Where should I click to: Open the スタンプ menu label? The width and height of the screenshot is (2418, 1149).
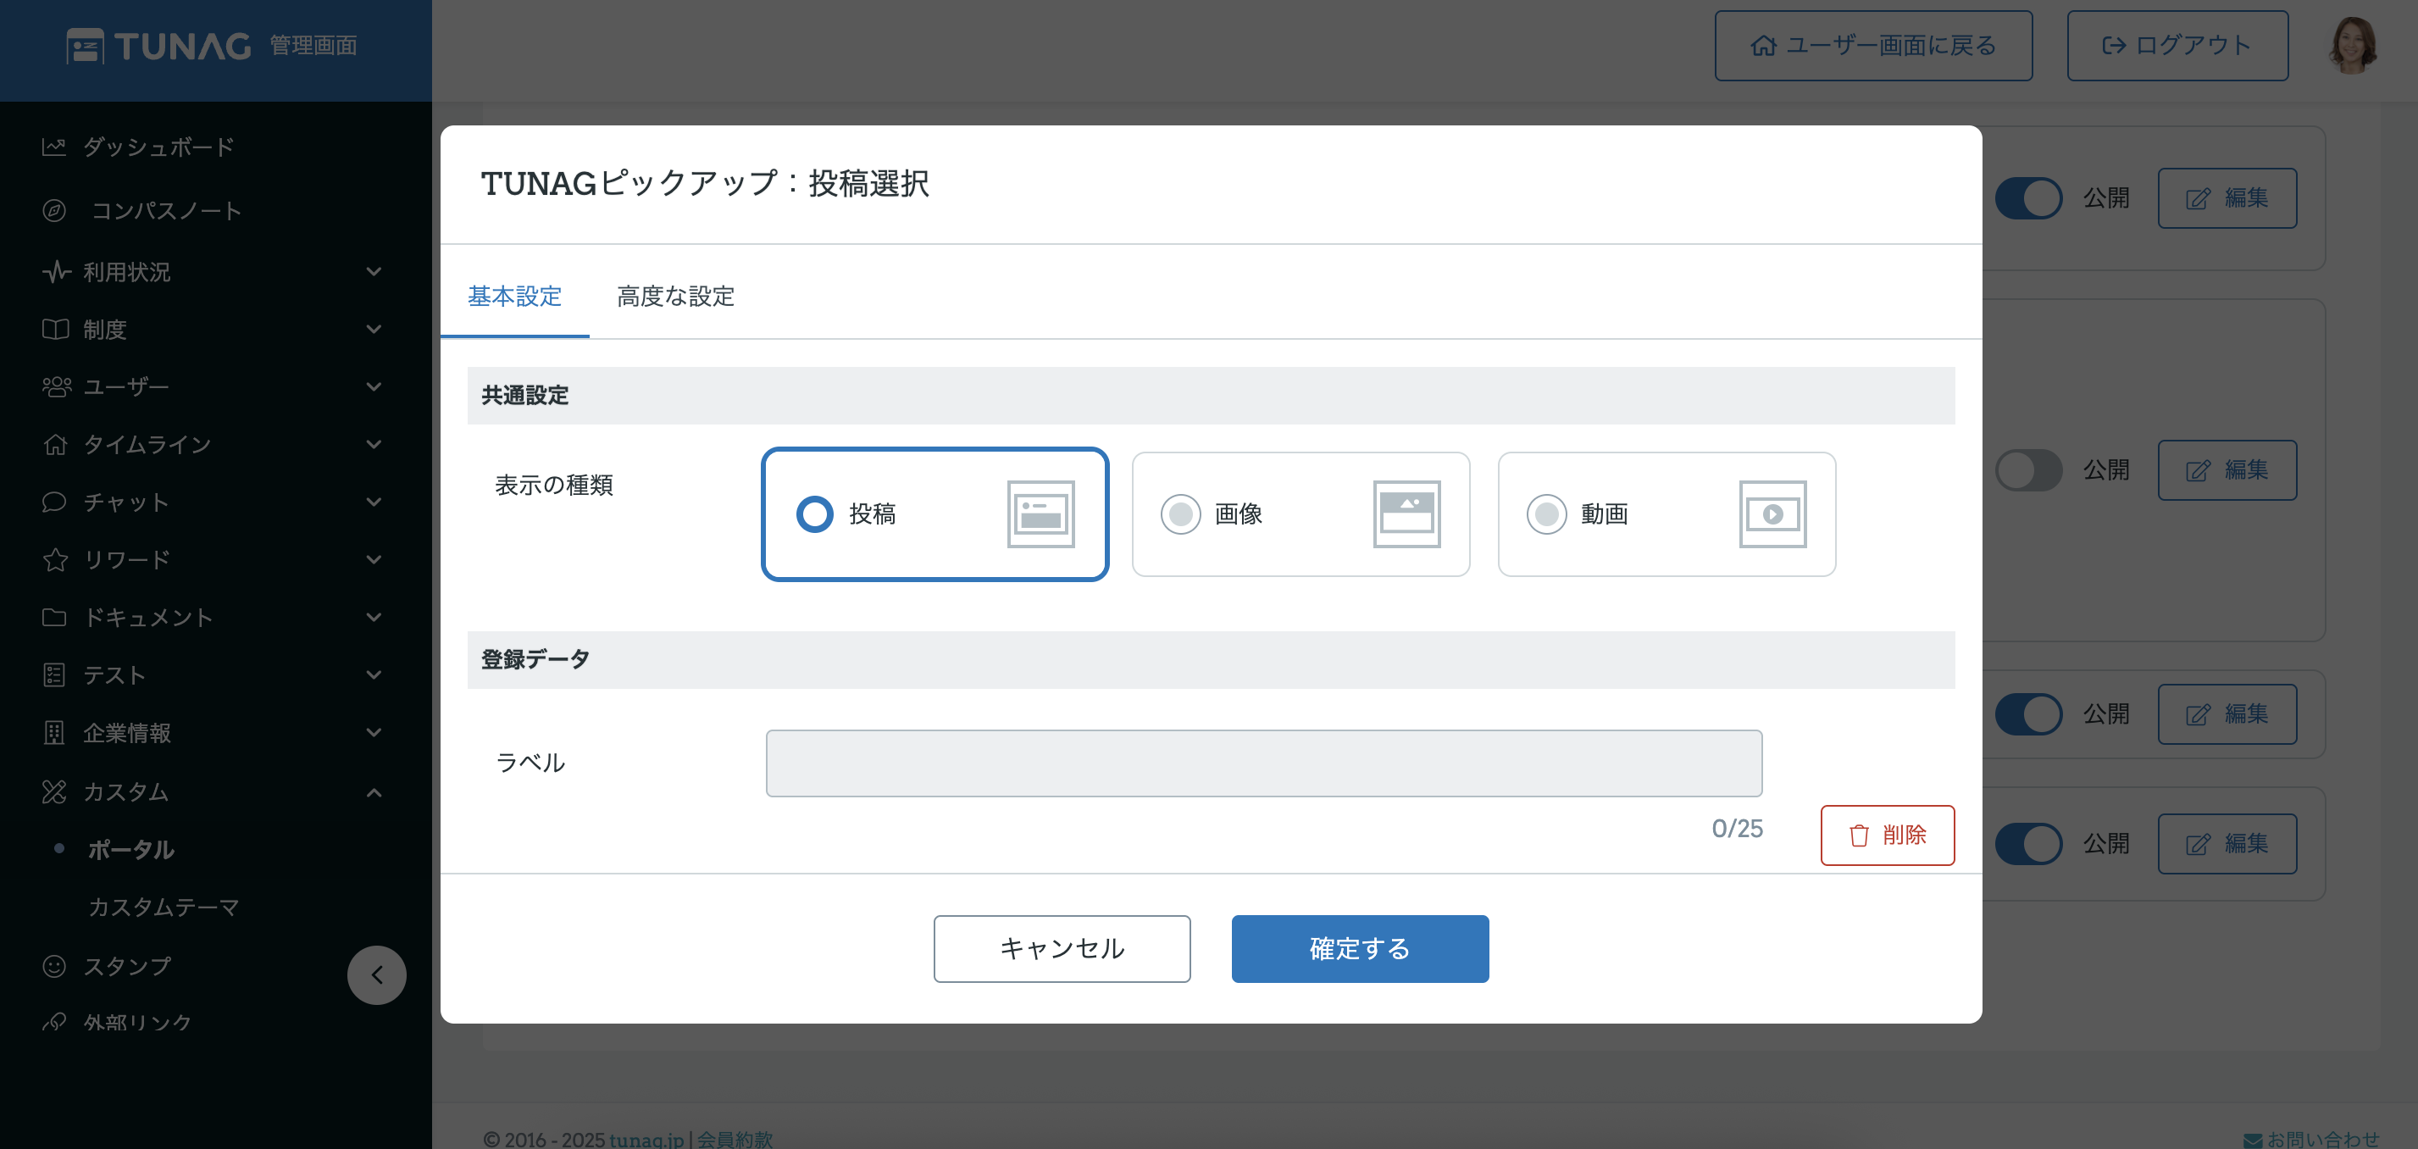[127, 966]
